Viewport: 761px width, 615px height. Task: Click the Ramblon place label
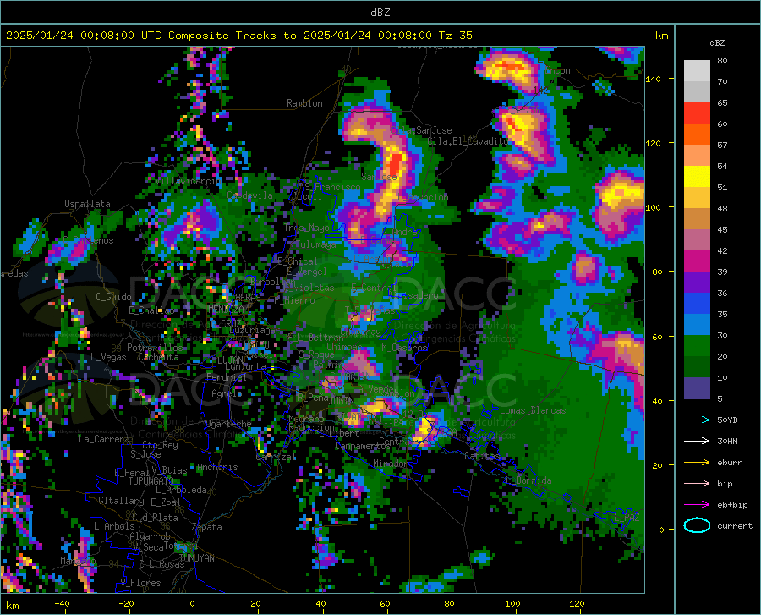coord(304,103)
